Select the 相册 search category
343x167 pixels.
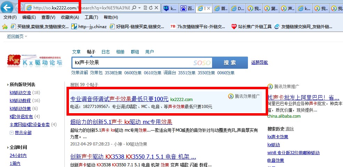tap(120, 52)
